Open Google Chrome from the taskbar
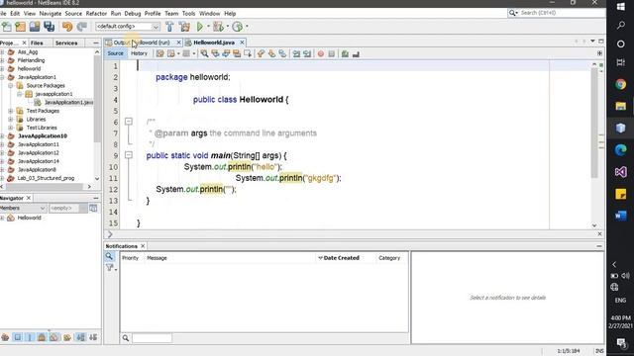 (x=621, y=84)
